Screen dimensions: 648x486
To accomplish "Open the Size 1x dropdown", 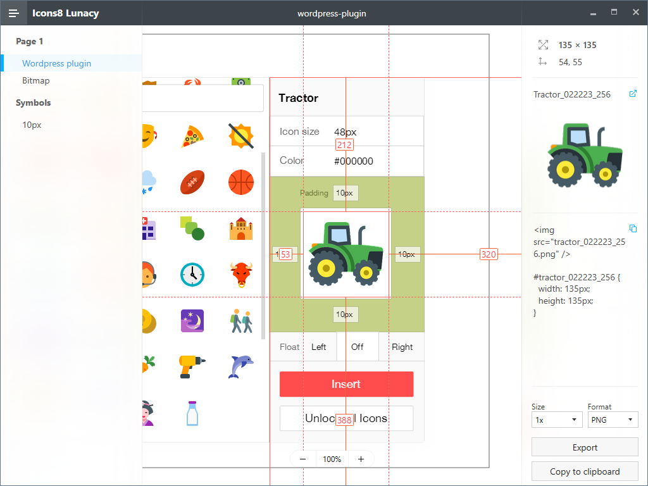I will click(x=556, y=420).
